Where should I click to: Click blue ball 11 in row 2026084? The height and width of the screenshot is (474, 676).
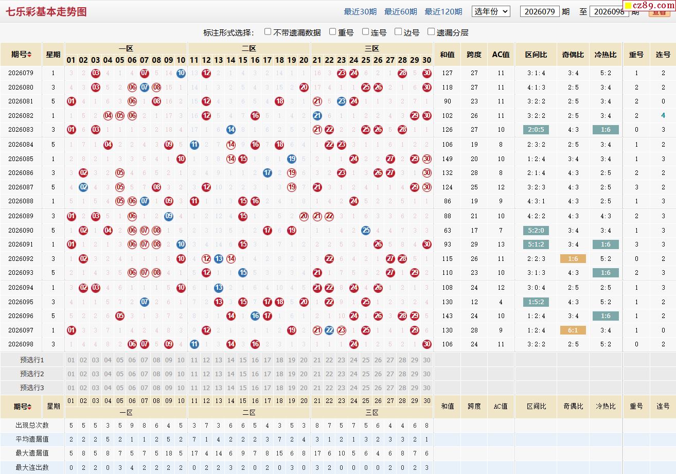[194, 145]
